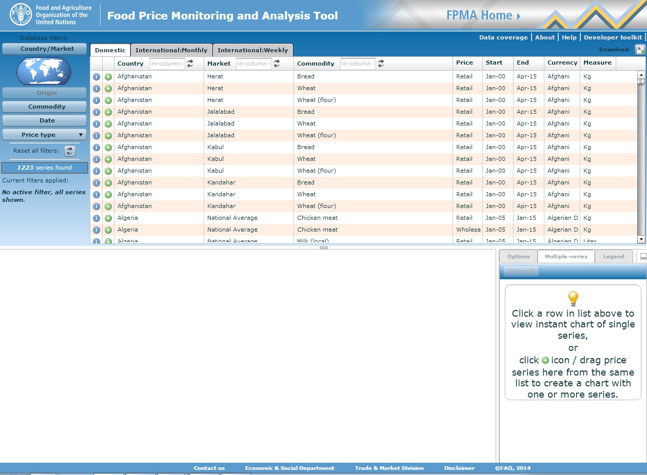This screenshot has width=647, height=475.
Task: Switch to International:Weekly tab
Action: pos(252,50)
